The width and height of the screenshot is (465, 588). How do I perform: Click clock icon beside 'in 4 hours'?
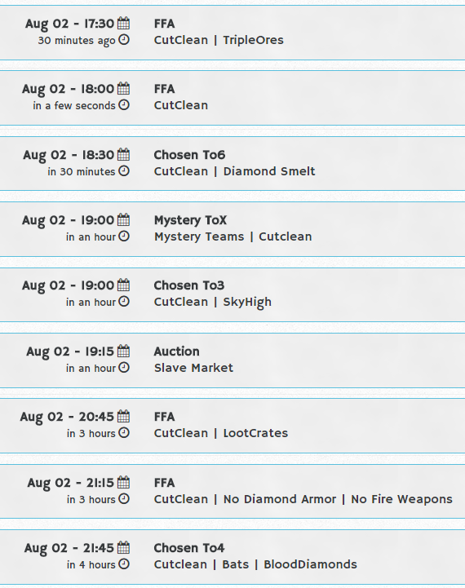[x=124, y=564]
